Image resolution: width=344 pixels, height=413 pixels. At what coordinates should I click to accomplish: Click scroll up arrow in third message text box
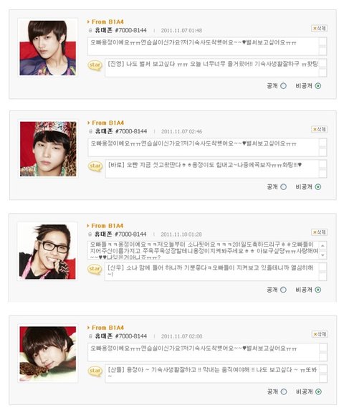[x=322, y=245]
